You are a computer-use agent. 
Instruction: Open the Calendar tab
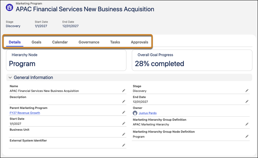click(60, 42)
